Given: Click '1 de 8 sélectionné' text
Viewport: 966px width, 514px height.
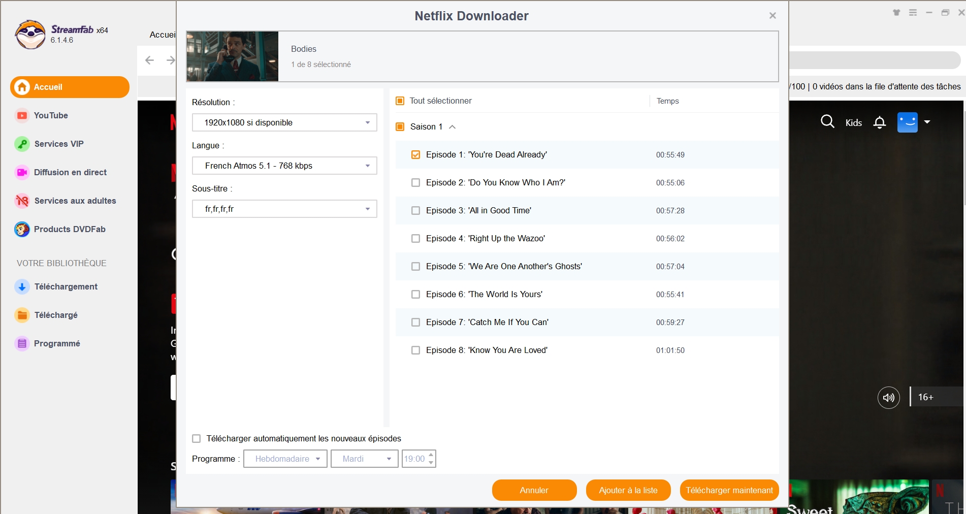Looking at the screenshot, I should point(321,65).
